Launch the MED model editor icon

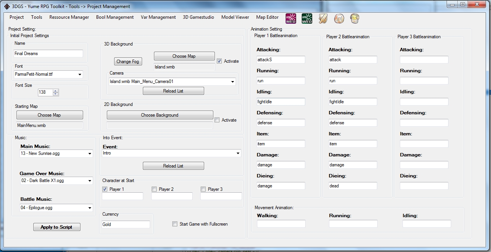291,18
